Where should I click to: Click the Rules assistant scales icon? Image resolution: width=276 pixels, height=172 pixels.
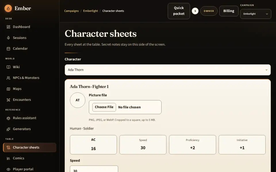coord(8,118)
